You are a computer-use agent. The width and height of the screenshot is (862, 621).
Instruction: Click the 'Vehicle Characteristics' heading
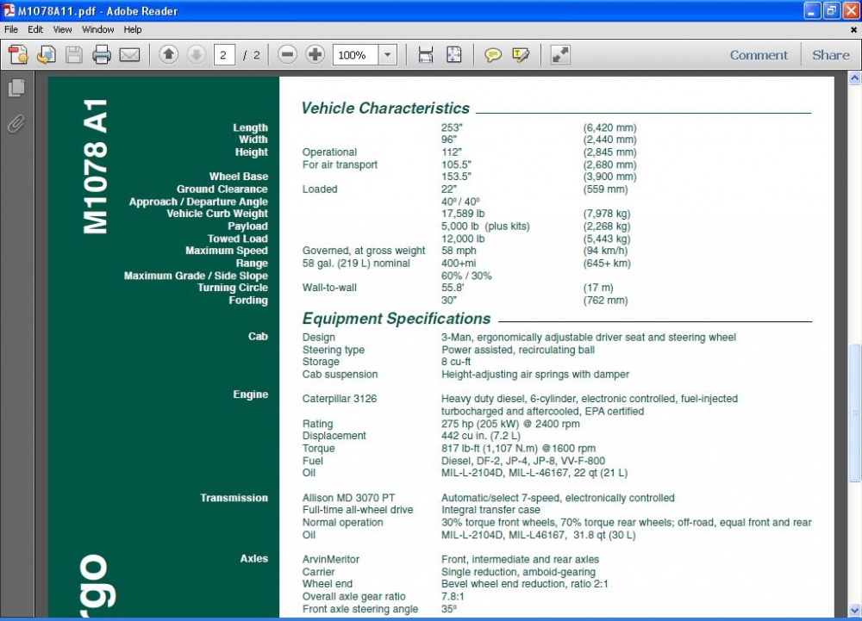(385, 109)
